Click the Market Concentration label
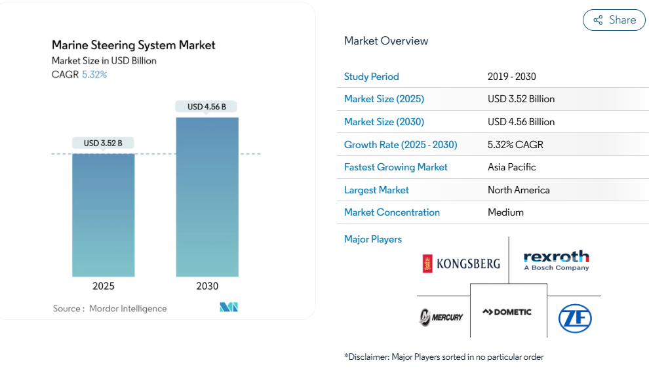The width and height of the screenshot is (649, 369). (x=392, y=212)
